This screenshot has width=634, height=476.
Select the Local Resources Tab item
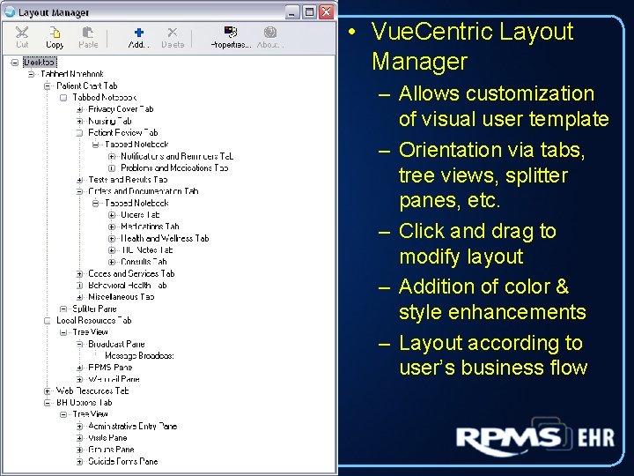coord(94,321)
